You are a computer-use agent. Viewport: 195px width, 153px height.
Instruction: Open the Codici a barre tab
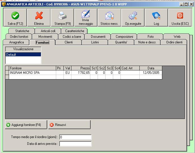72,37
